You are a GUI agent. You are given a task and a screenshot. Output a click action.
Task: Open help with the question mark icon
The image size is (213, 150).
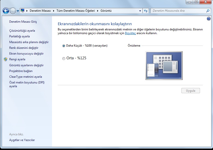(209, 19)
